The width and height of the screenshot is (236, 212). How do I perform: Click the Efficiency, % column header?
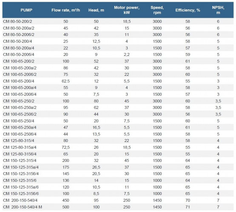(x=188, y=10)
